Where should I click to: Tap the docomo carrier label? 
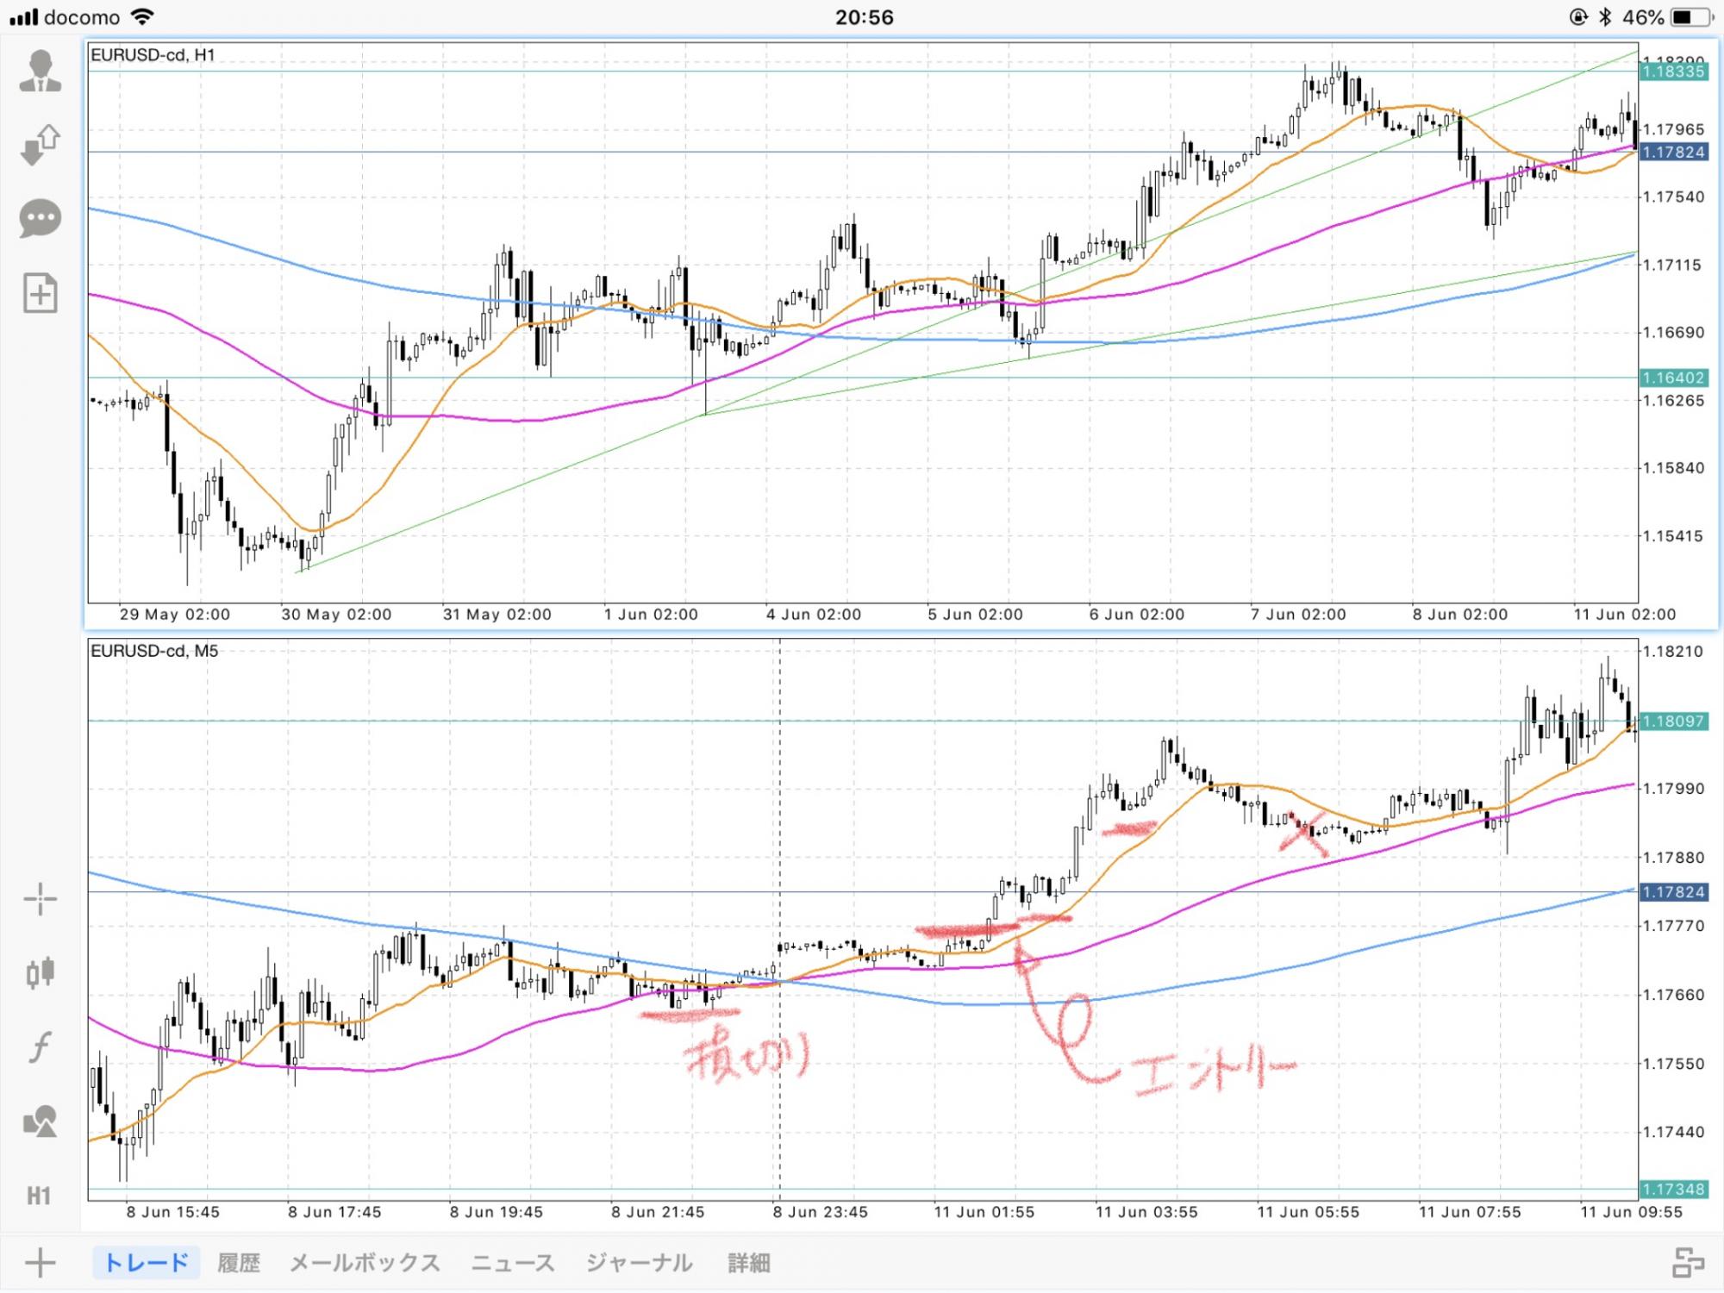81,17
